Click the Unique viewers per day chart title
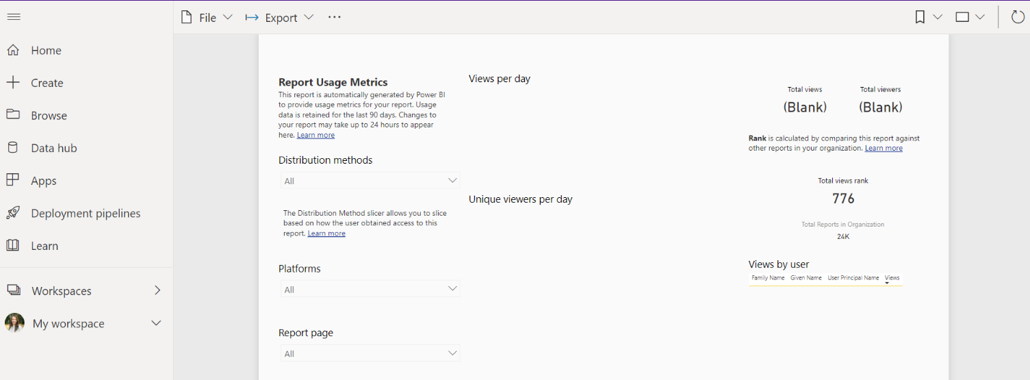 521,199
